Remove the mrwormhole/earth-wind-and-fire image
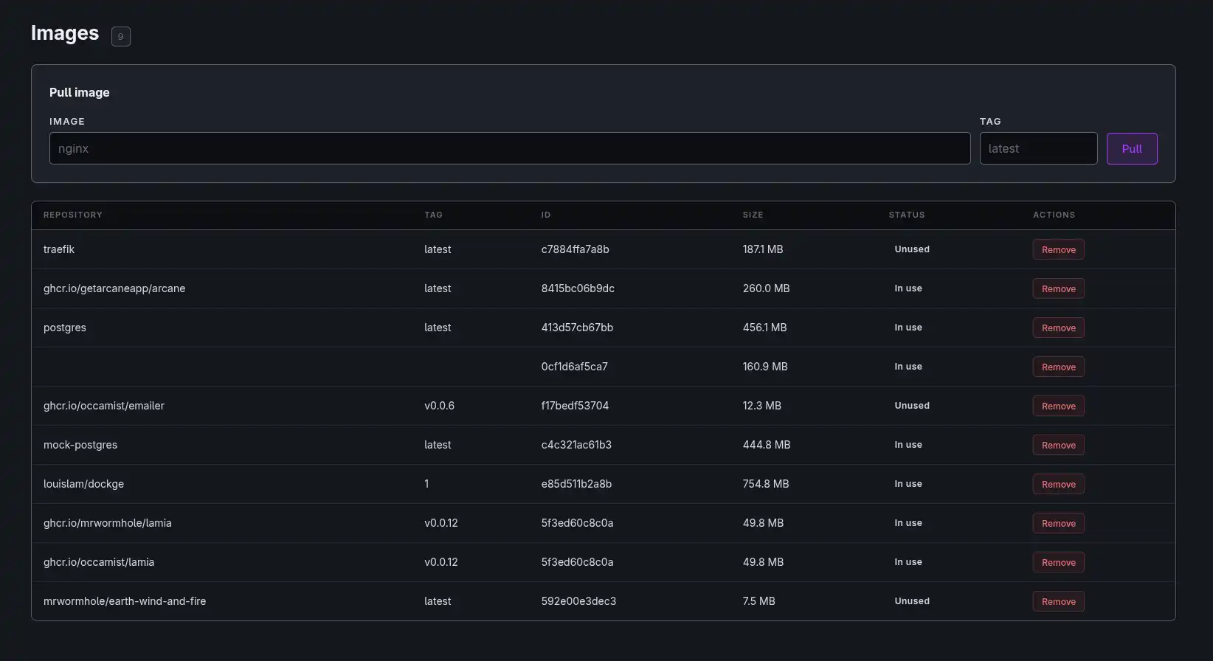Viewport: 1213px width, 661px height. coord(1058,601)
